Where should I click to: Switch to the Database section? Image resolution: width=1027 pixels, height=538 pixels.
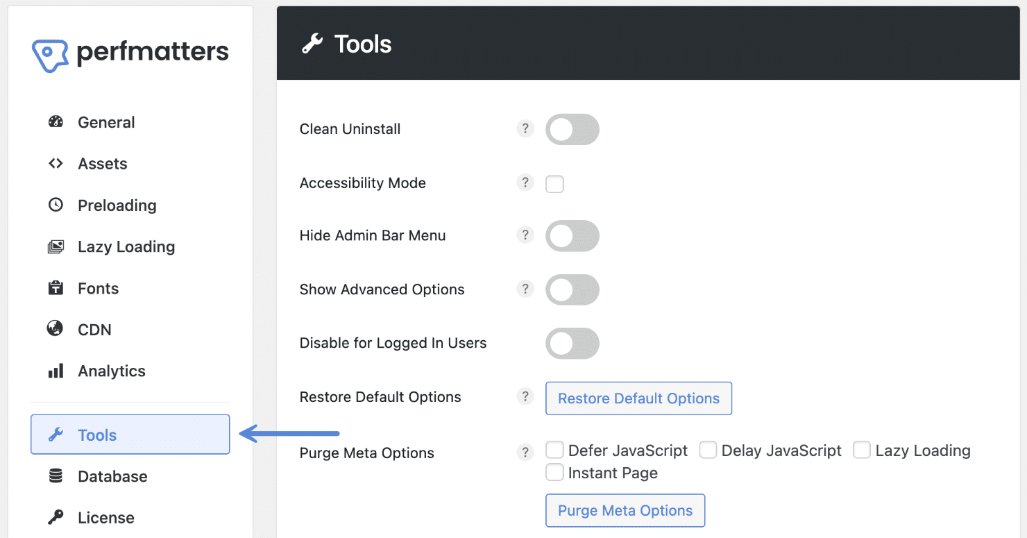(112, 476)
